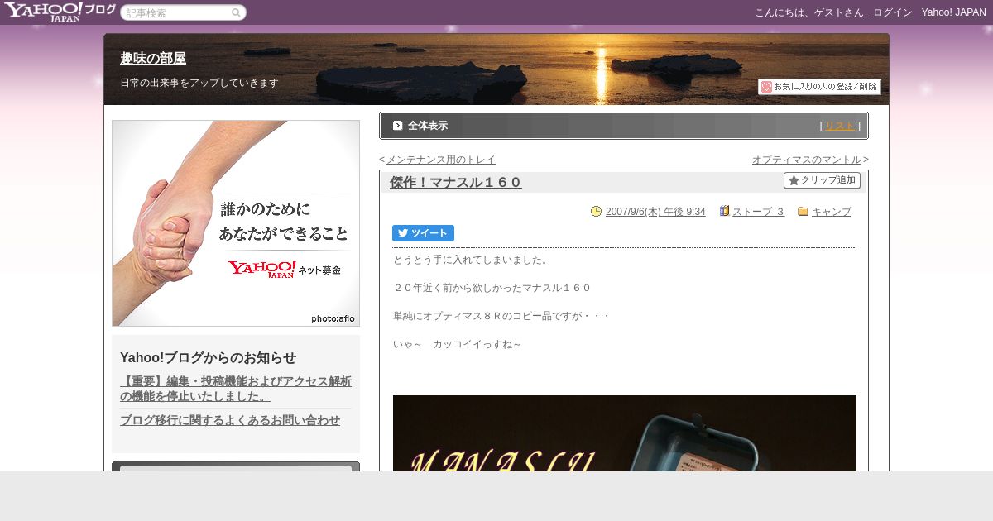Open the キャンプ folder link

pyautogui.click(x=832, y=212)
